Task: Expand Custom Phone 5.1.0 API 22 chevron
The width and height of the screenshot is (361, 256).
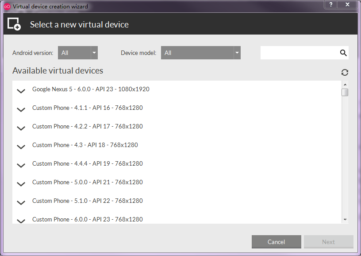Action: [21, 203]
